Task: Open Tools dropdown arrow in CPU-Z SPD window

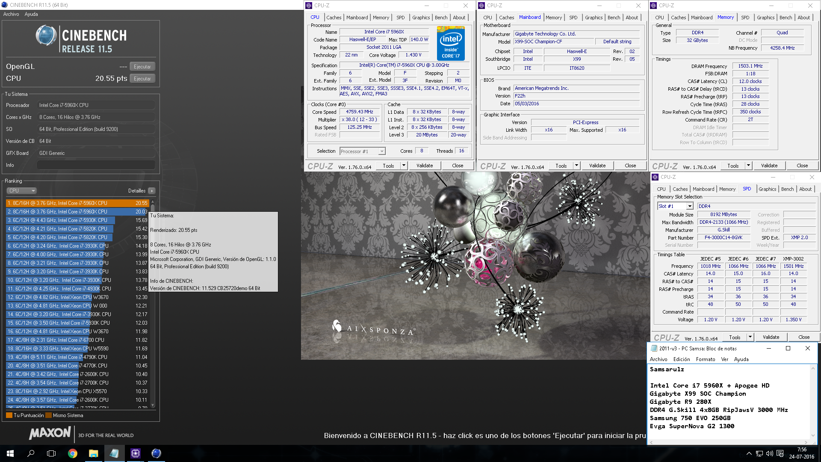Action: click(750, 337)
